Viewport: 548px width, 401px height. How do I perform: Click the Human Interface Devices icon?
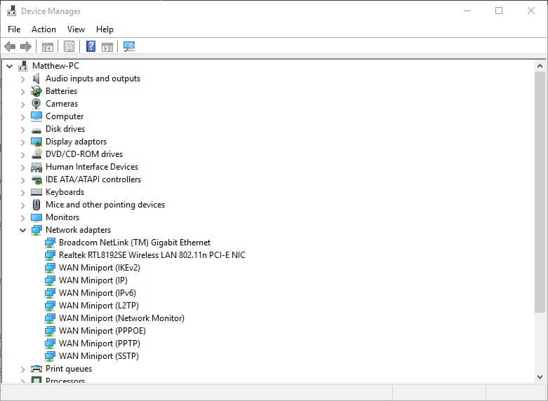click(x=36, y=168)
